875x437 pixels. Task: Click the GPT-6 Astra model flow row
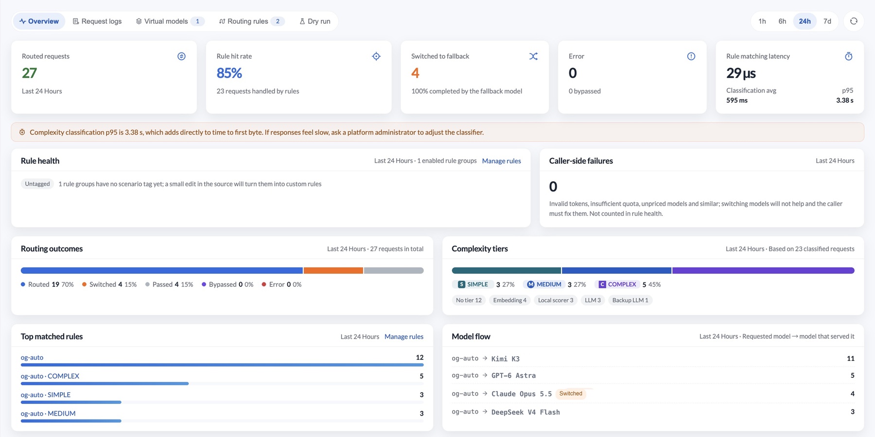[653, 376]
